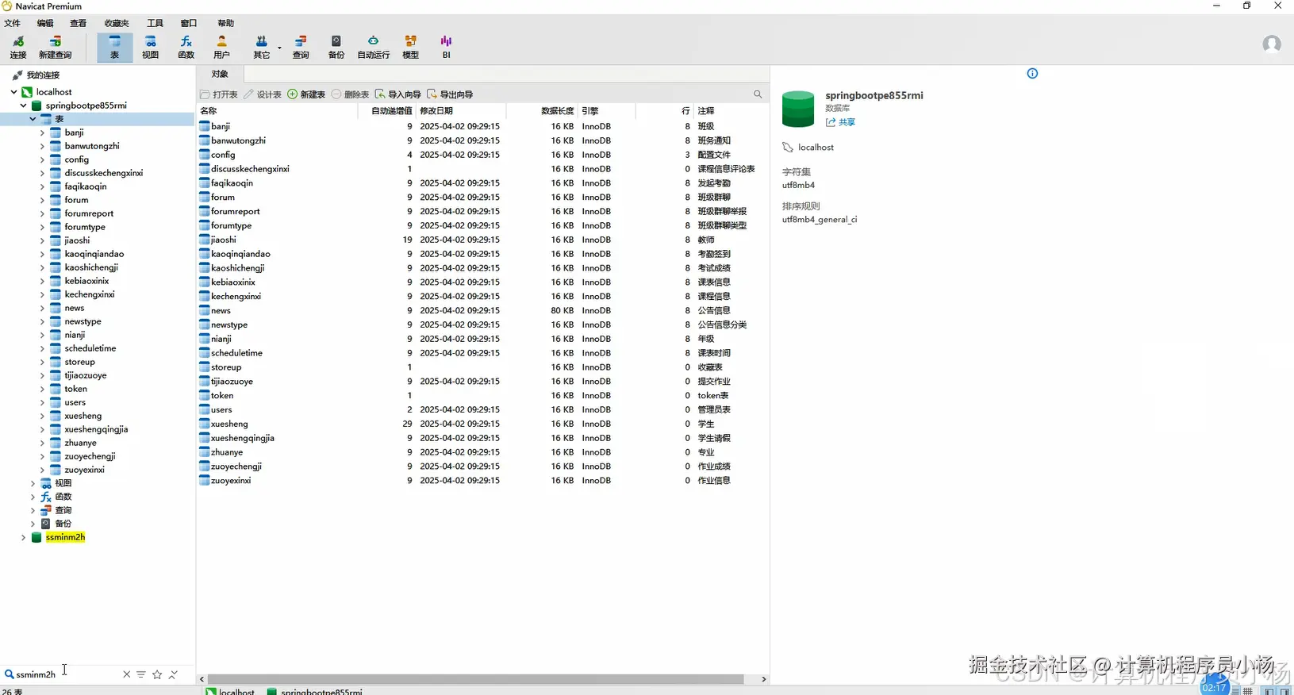Clear the ssminm2h search filter with X

click(x=126, y=674)
